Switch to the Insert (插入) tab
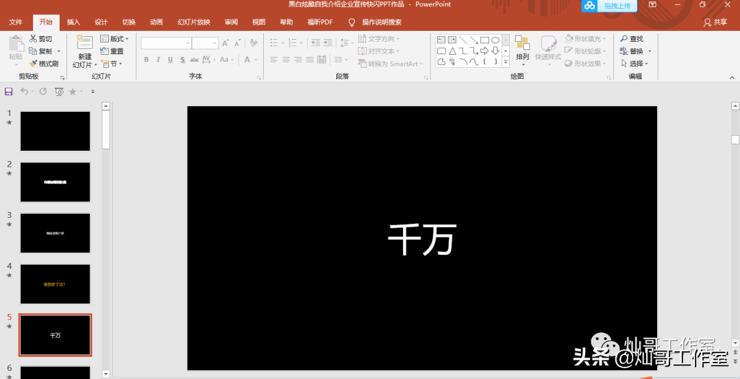Screen dimensions: 740x379 click(x=73, y=22)
